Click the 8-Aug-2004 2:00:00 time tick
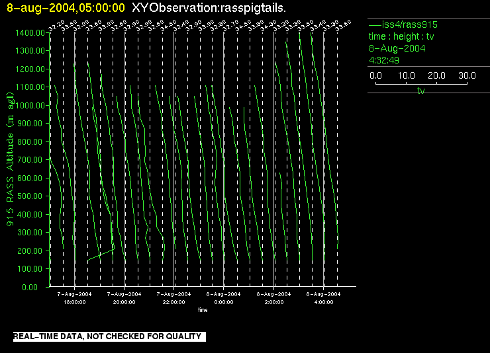Image resolution: width=490 pixels, height=353 pixels. [273, 297]
